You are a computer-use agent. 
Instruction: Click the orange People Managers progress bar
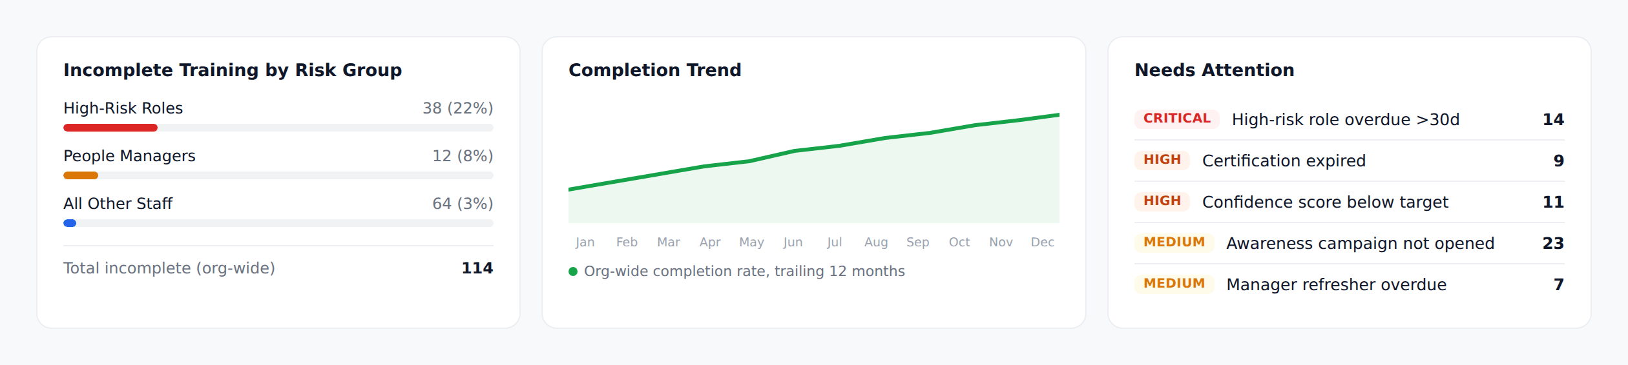click(x=81, y=175)
